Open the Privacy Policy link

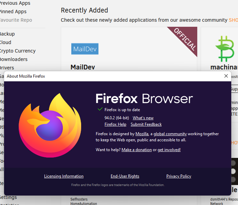[179, 176]
